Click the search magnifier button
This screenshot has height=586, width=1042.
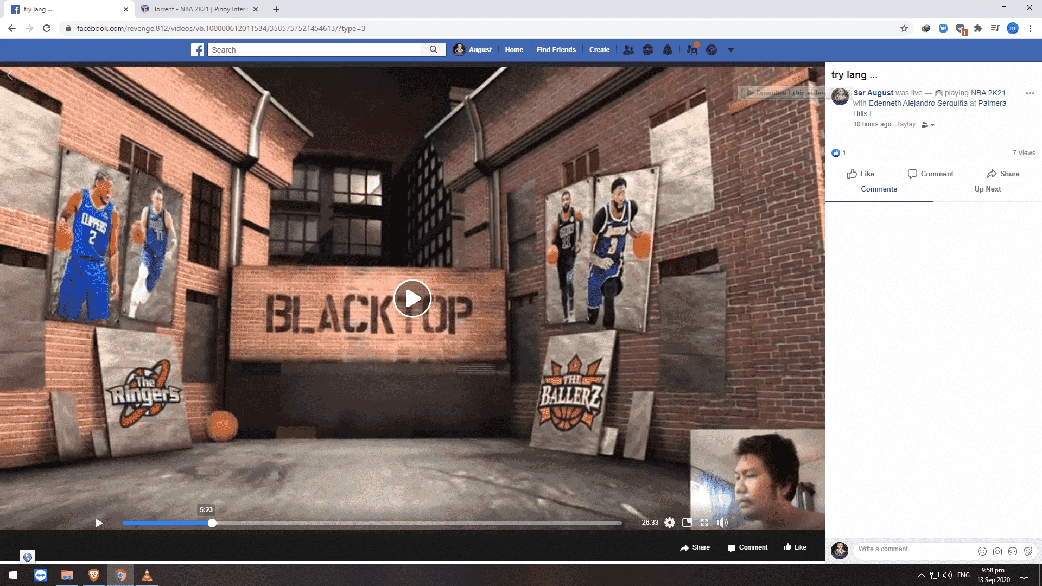[x=434, y=50]
